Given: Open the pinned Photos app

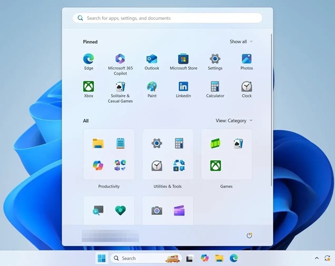Looking at the screenshot, I should coord(246,62).
